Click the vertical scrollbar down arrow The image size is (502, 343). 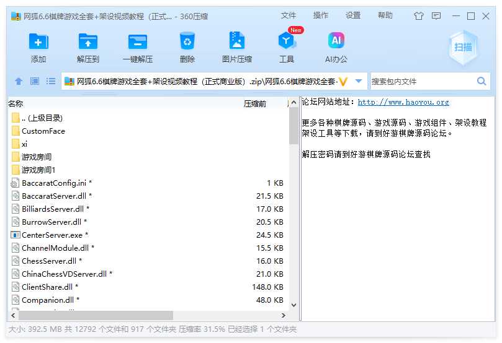coord(294,305)
